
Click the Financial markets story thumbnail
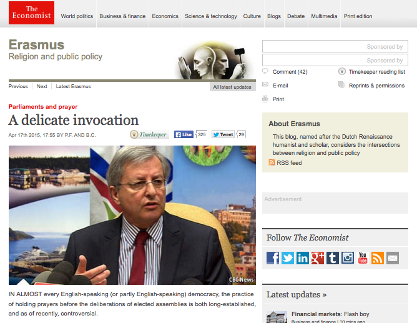click(x=277, y=316)
